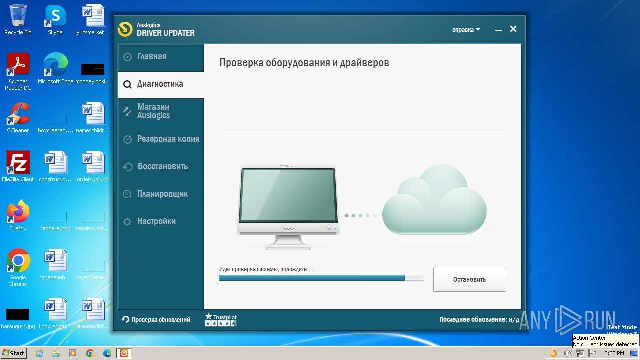Select the knowledge document icon
The width and height of the screenshot is (640, 360).
point(55,314)
